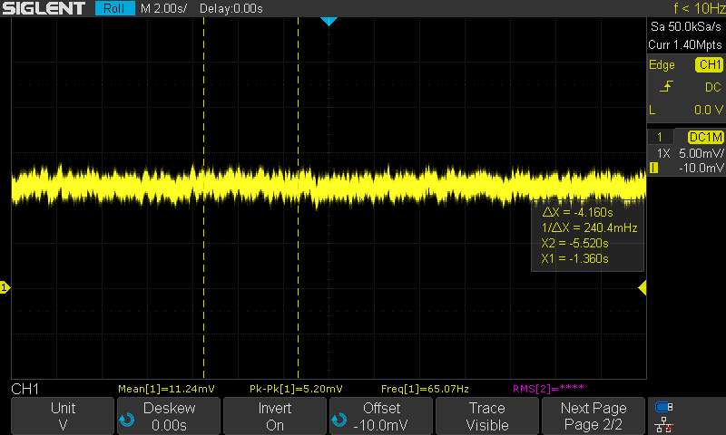Select the Offset -10.0mV setting
The height and width of the screenshot is (435, 726).
pyautogui.click(x=380, y=416)
